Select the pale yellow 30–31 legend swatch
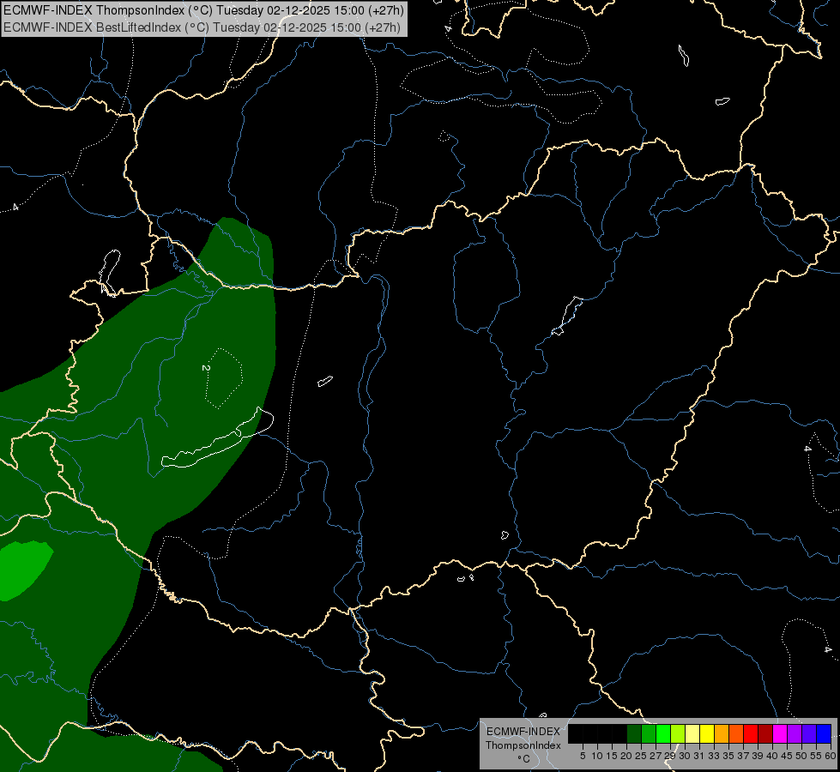Image resolution: width=840 pixels, height=772 pixels. (x=692, y=733)
